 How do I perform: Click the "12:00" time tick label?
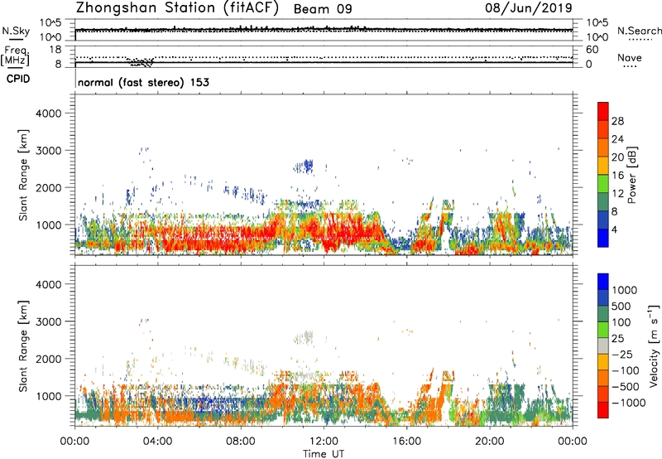point(324,442)
